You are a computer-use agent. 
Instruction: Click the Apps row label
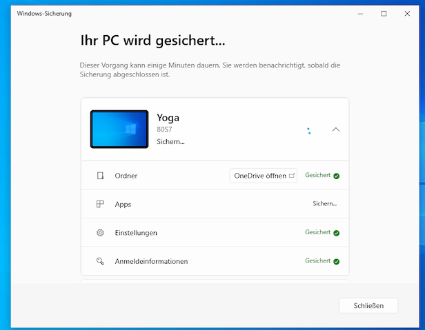click(123, 205)
